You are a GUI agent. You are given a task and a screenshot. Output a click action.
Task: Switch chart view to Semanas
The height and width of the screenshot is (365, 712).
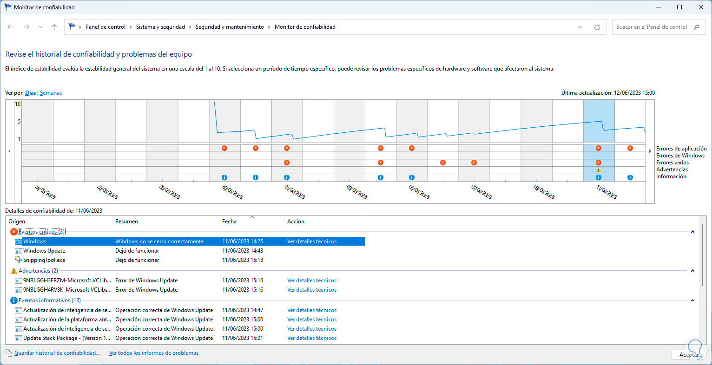[x=51, y=93]
